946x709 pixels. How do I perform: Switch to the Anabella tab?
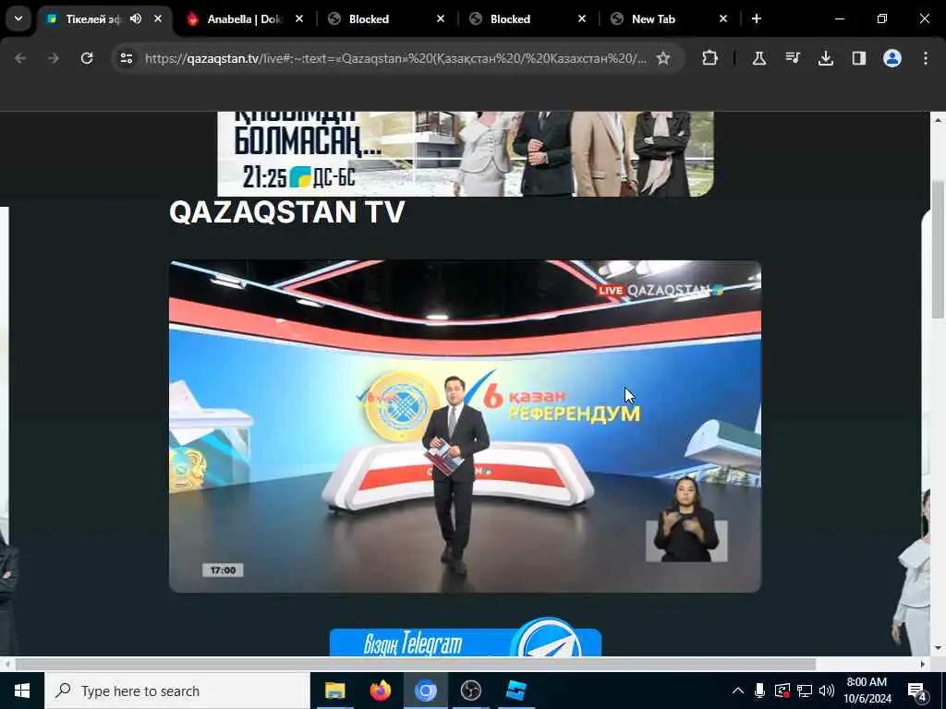243,19
